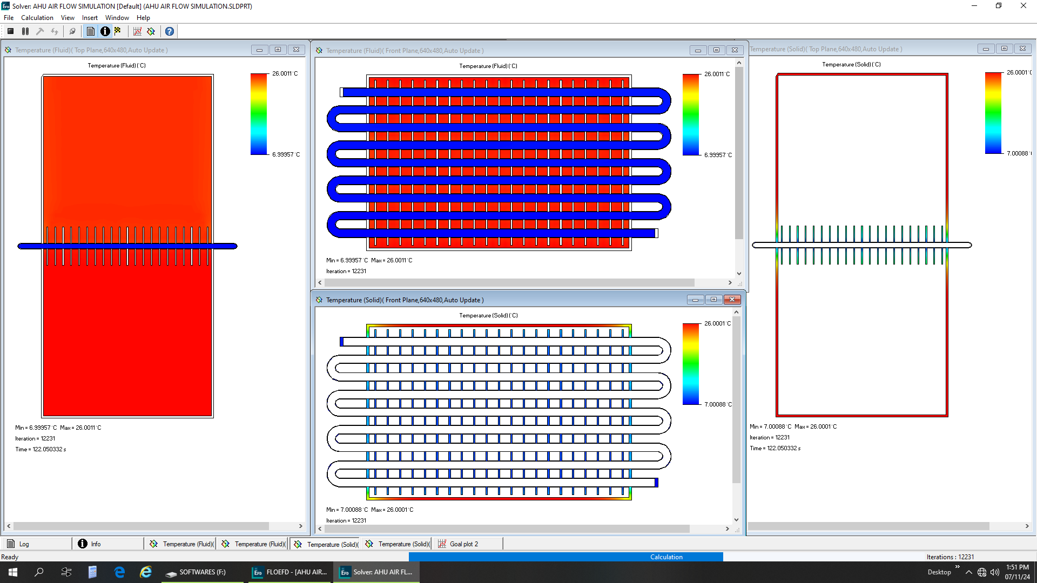1037x583 pixels.
Task: Open Internet Explorer from taskbar
Action: tap(146, 572)
